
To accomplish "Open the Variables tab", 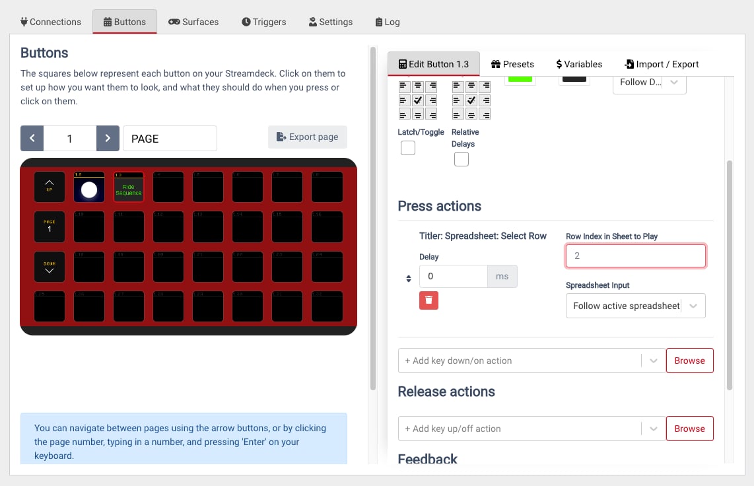I will point(579,64).
